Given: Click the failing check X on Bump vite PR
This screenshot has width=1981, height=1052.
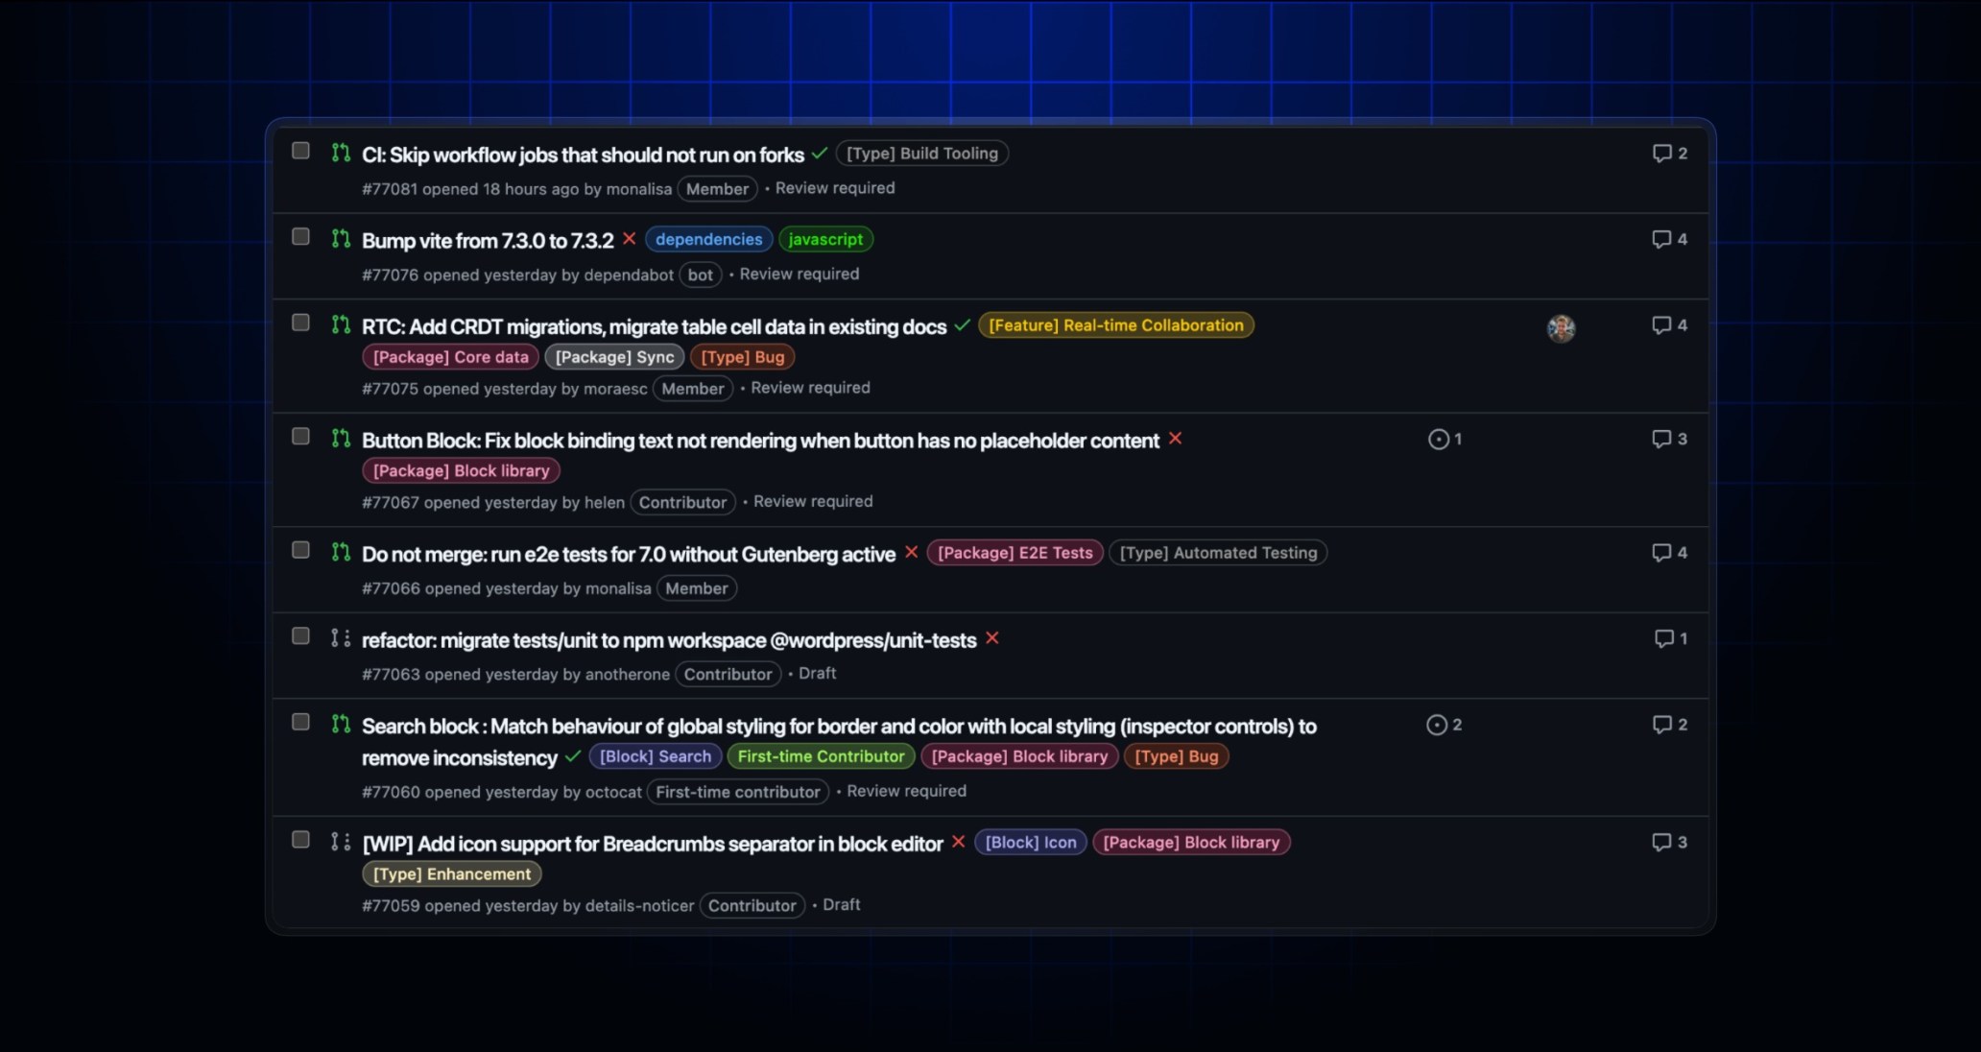Looking at the screenshot, I should (x=631, y=240).
